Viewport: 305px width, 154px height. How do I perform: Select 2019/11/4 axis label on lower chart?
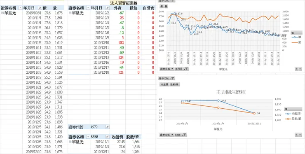coord(218,123)
